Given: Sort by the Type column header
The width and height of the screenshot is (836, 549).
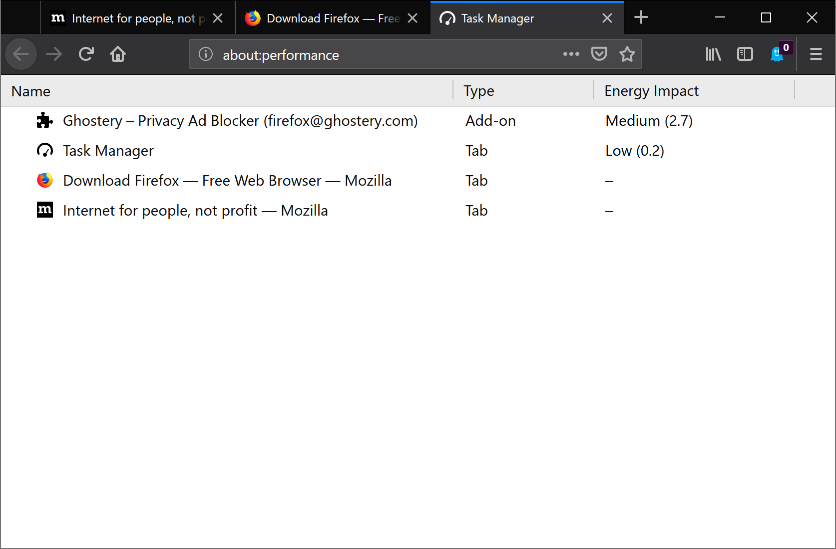Looking at the screenshot, I should [x=523, y=91].
